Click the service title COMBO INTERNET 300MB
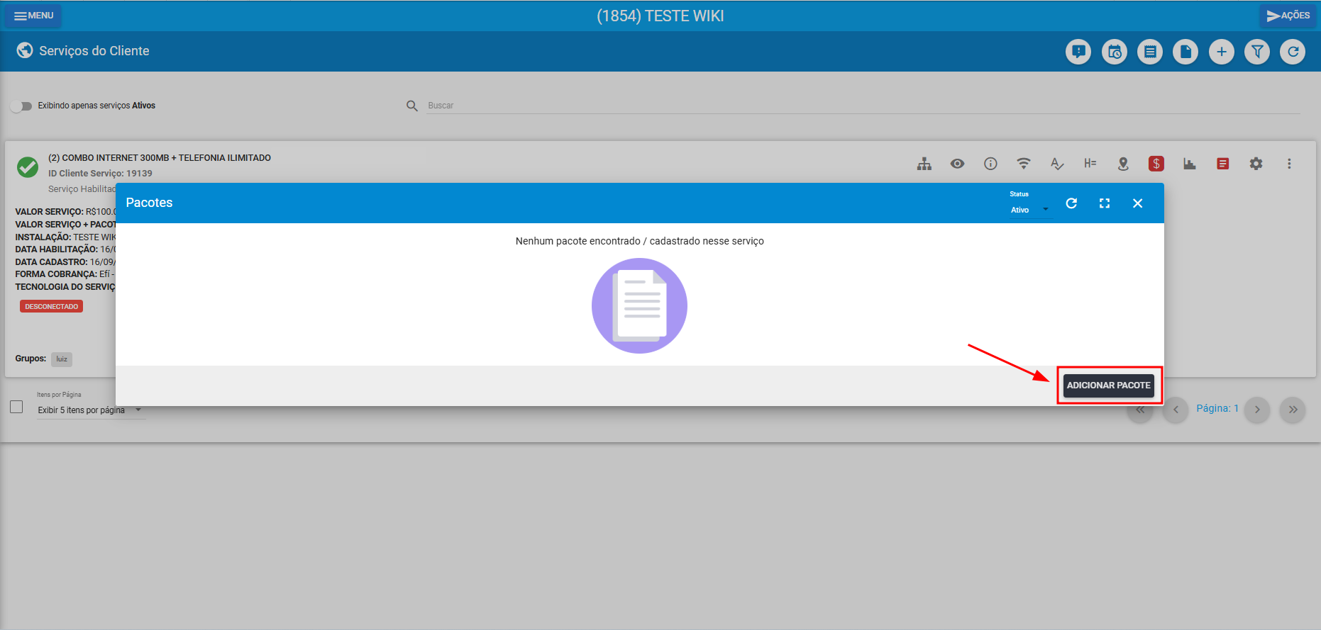This screenshot has height=630, width=1321. click(x=160, y=158)
